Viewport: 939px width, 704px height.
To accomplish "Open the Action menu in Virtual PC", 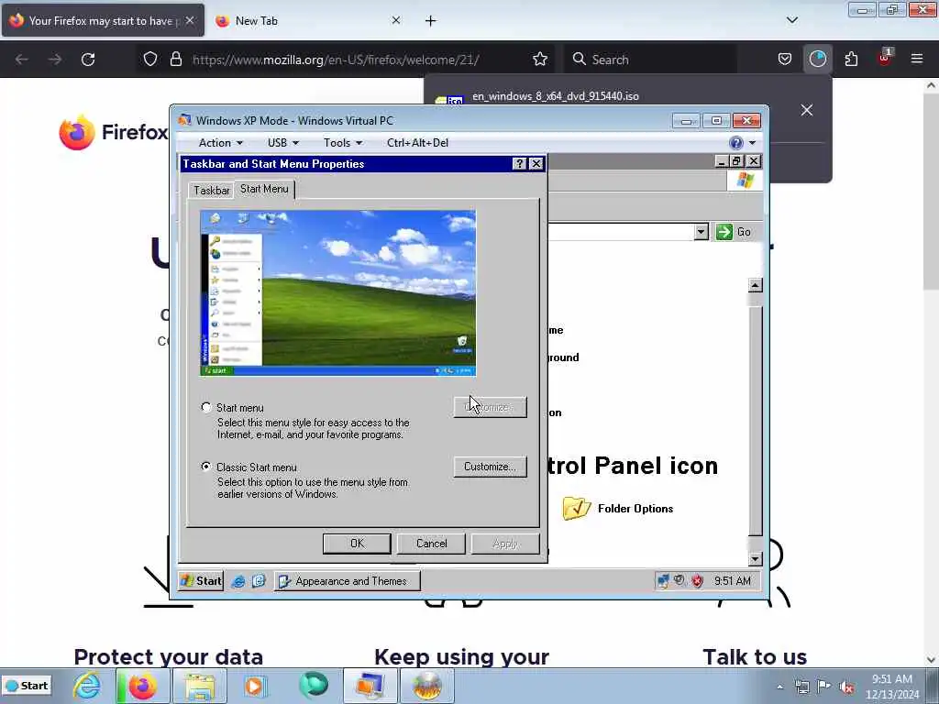I will click(x=220, y=142).
